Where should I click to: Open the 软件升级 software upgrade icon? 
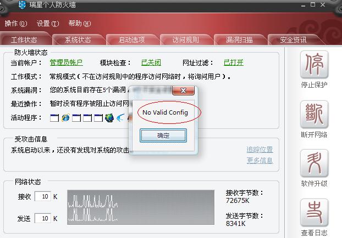tap(315, 163)
